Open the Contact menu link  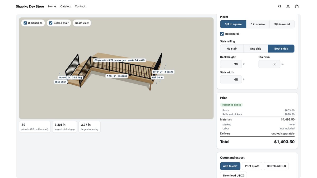80,6
